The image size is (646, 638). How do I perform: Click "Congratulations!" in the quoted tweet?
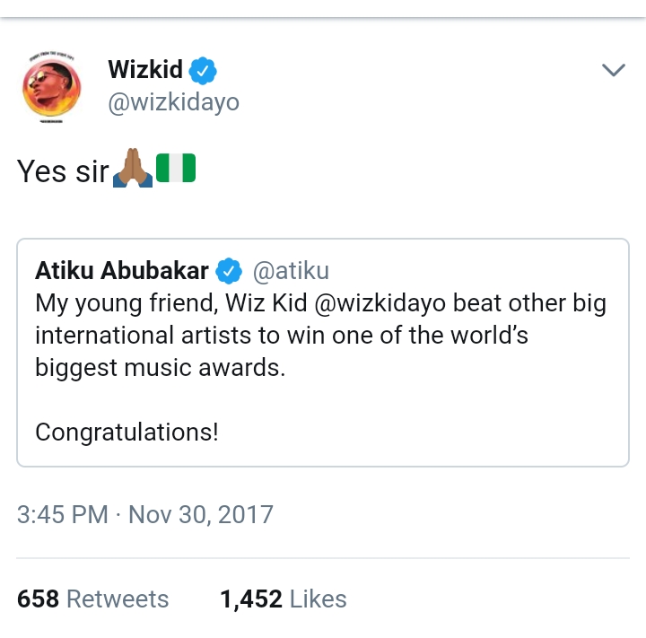(127, 433)
